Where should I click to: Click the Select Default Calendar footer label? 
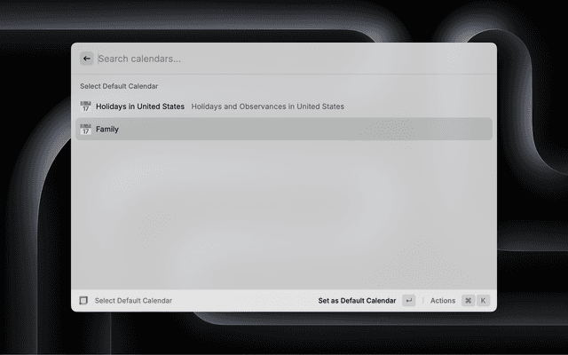(133, 301)
